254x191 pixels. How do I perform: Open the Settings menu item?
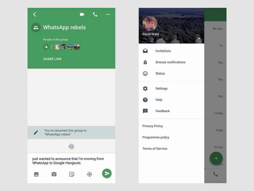162,88
